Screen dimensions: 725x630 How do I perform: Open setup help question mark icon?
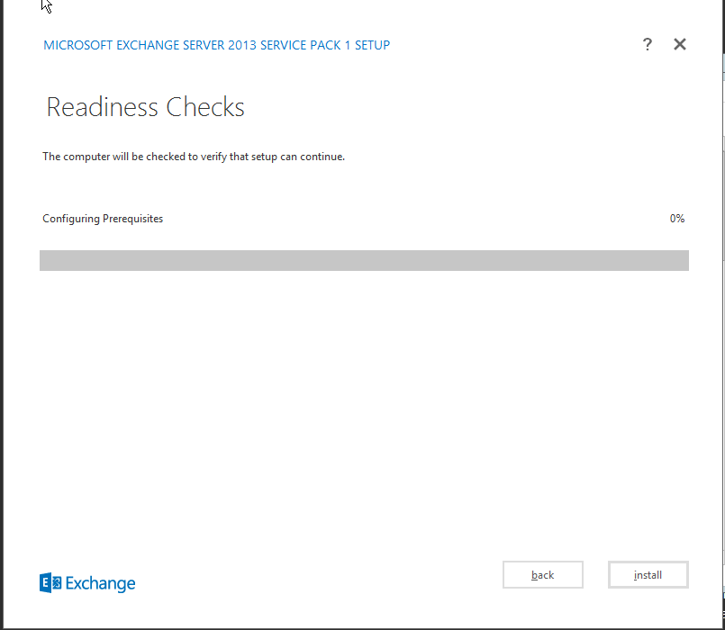pos(648,44)
